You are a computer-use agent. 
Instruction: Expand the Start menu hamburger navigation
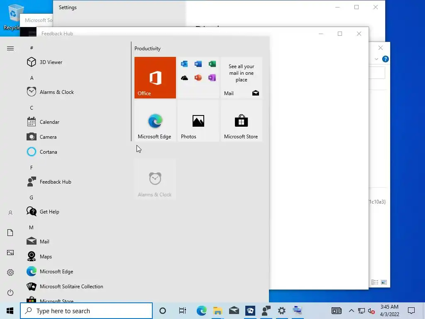(10, 49)
